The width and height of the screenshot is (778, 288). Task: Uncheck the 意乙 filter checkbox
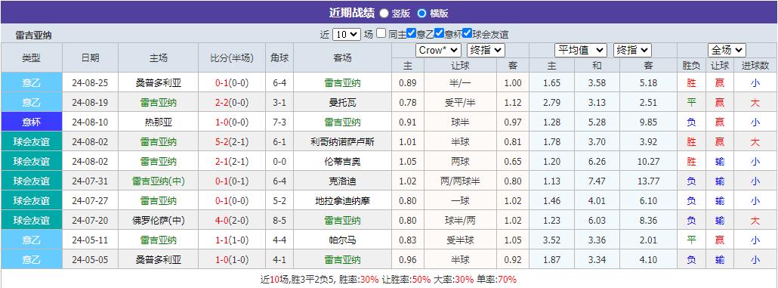(x=411, y=34)
